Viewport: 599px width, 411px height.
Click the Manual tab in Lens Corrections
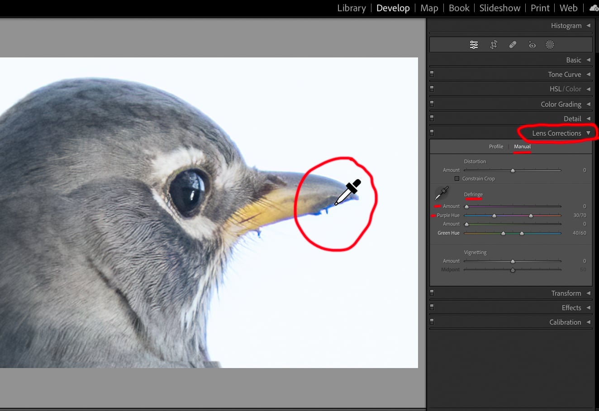522,146
